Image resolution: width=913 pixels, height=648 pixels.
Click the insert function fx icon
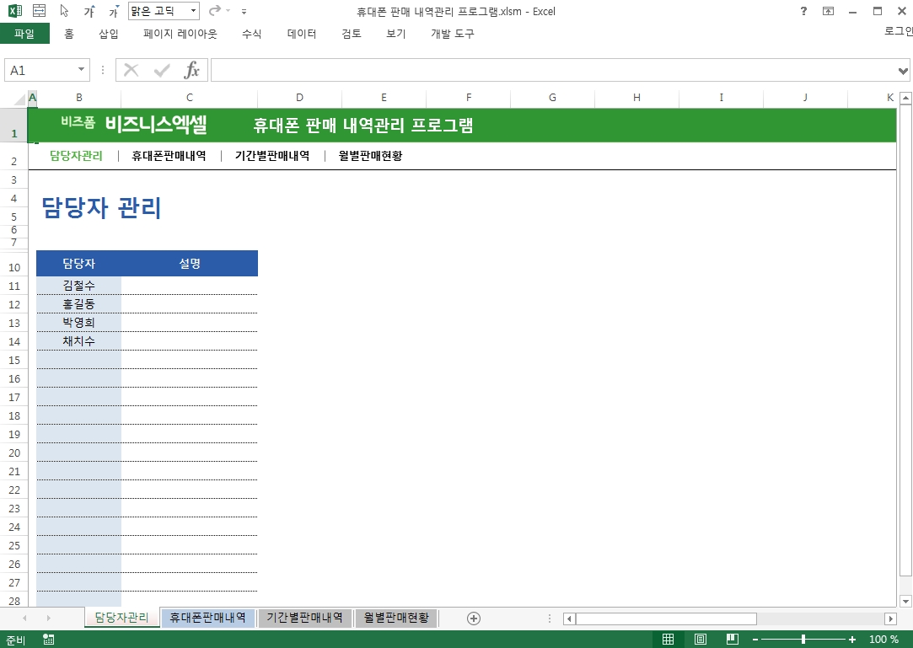coord(191,71)
